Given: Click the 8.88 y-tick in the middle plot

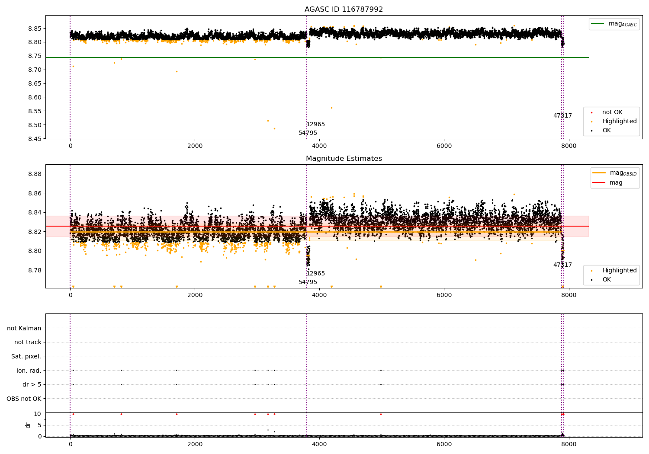Looking at the screenshot, I should click(x=35, y=174).
